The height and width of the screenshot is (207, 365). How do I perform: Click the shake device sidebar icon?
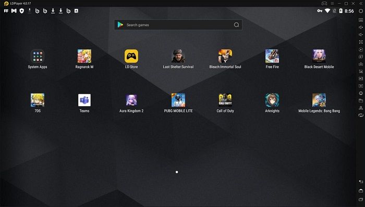[x=361, y=115]
